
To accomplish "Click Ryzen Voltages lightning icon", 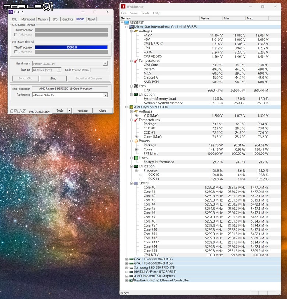I will [136, 111].
